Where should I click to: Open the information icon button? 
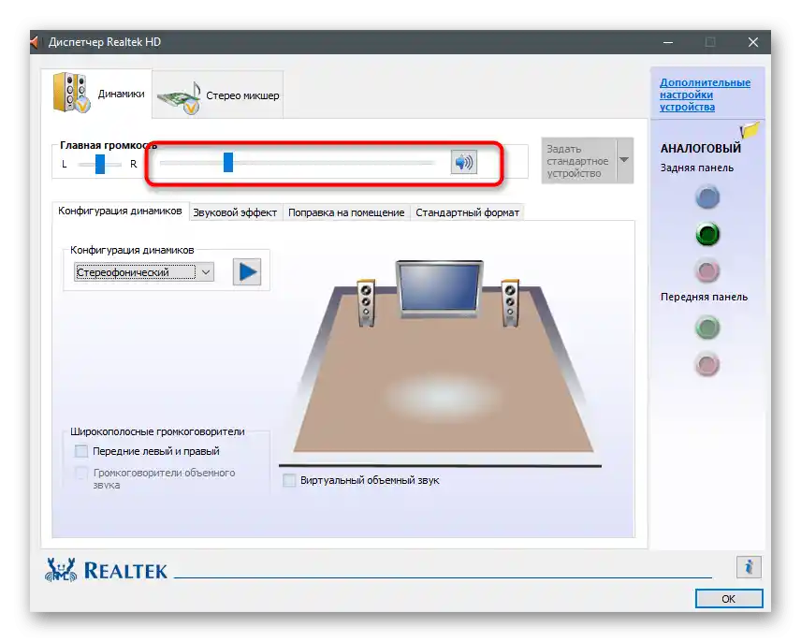click(x=749, y=567)
